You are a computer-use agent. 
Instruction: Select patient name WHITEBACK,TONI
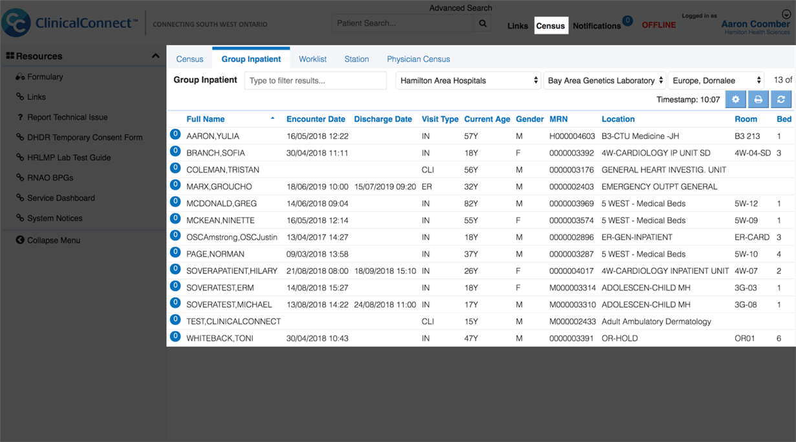[220, 338]
